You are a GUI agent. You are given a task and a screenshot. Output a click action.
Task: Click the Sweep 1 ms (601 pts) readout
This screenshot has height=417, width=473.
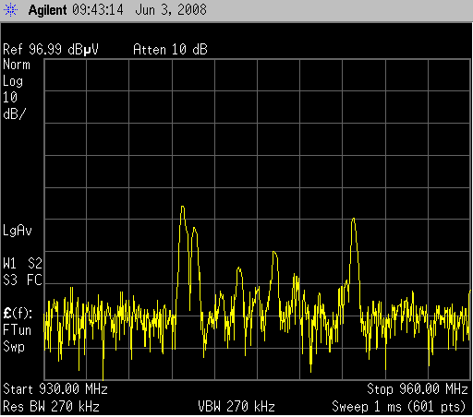398,407
